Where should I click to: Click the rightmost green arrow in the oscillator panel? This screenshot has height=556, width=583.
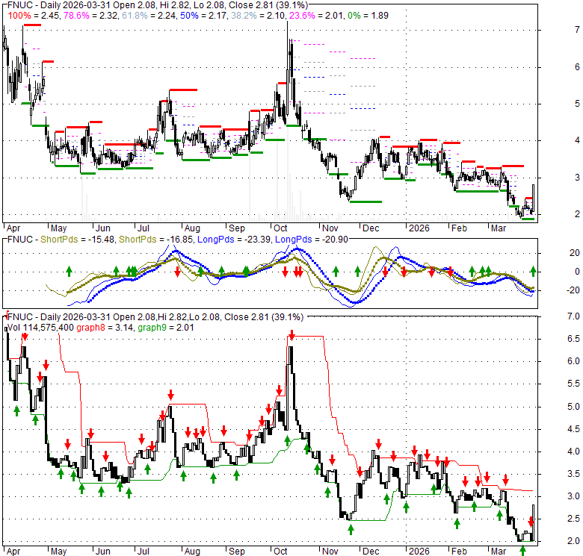click(x=534, y=271)
